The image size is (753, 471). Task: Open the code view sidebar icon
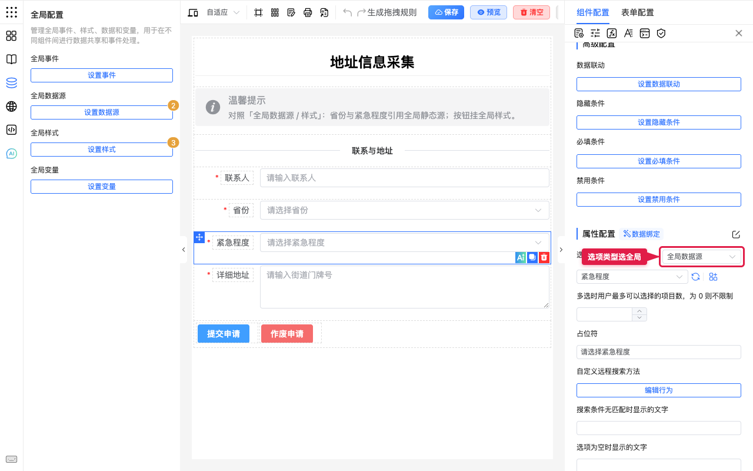click(11, 130)
